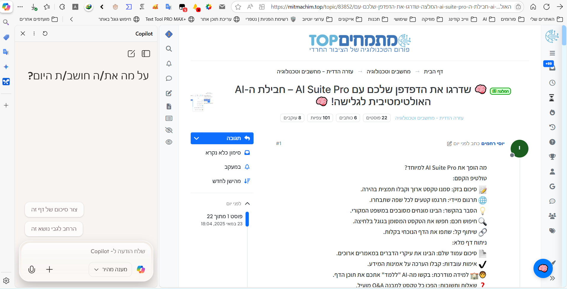Open the browser favorites star-list icon

pos(47,7)
